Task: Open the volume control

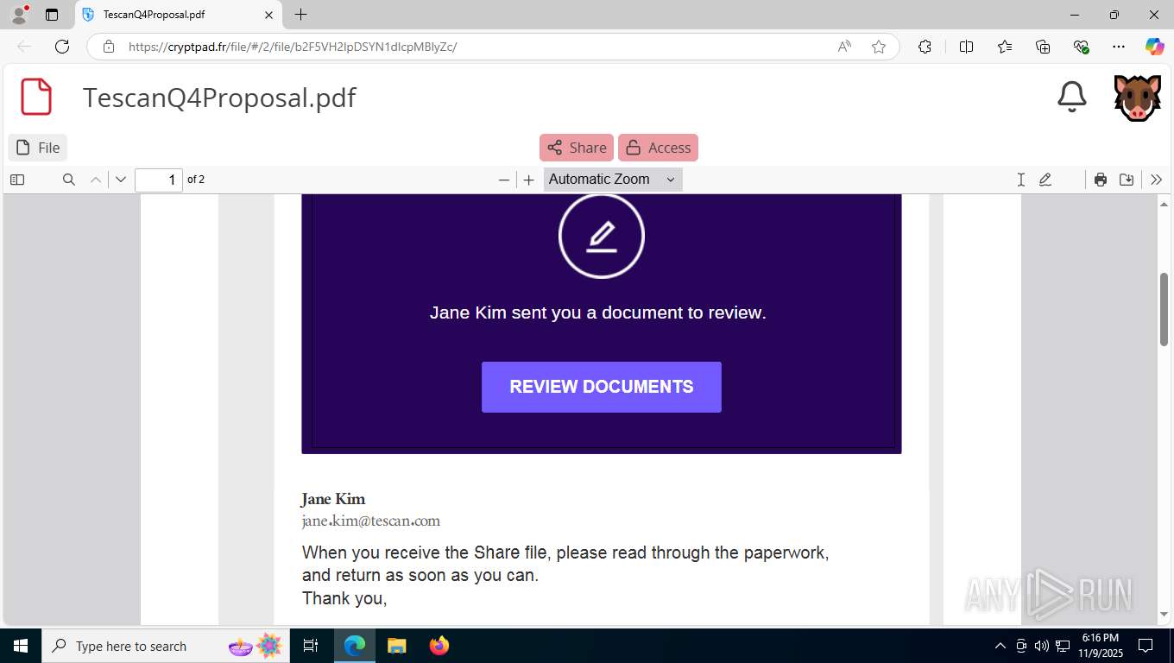Action: [x=1041, y=646]
